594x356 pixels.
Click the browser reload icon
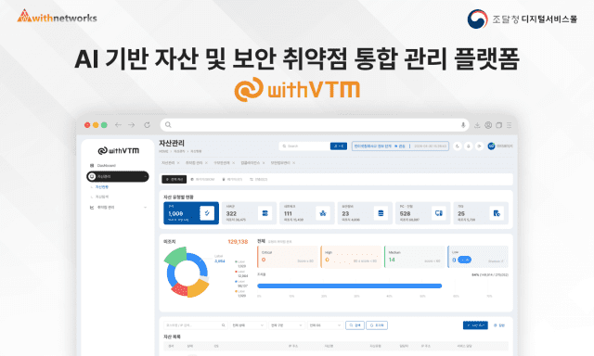147,125
